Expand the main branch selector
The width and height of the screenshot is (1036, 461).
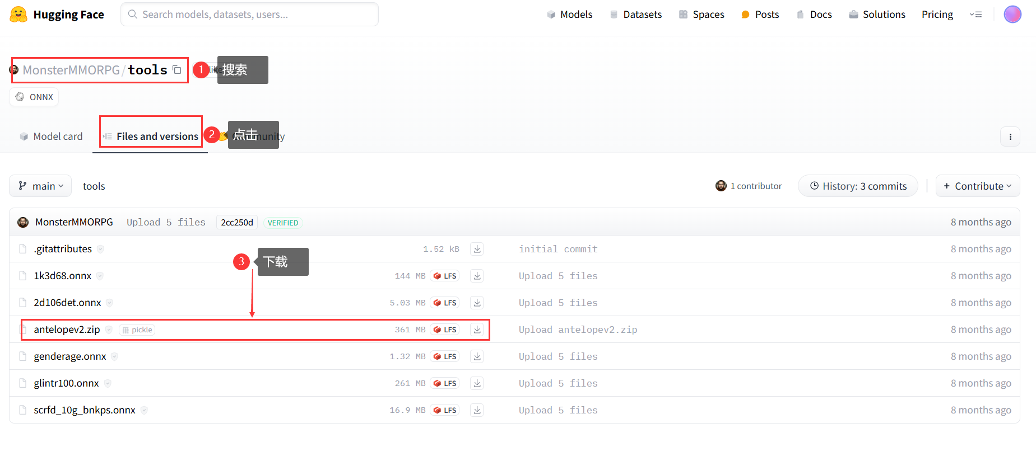(x=40, y=186)
